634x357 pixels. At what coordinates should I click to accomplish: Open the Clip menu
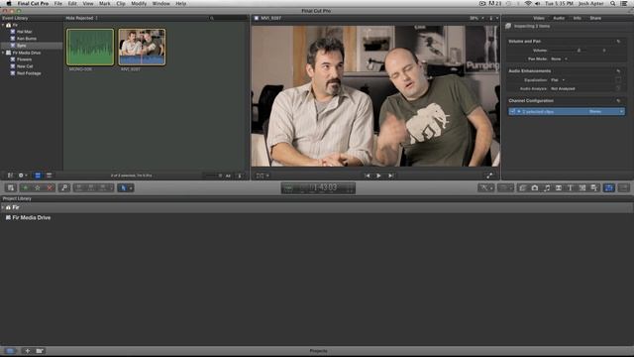[121, 3]
